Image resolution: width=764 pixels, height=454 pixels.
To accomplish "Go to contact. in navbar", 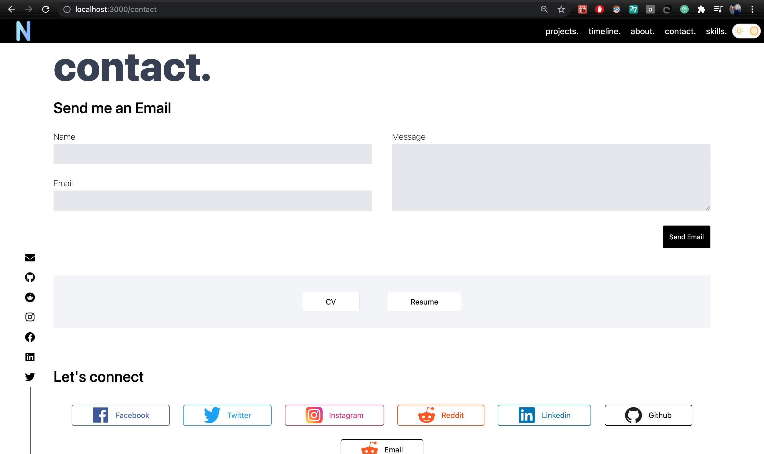I will click(680, 31).
